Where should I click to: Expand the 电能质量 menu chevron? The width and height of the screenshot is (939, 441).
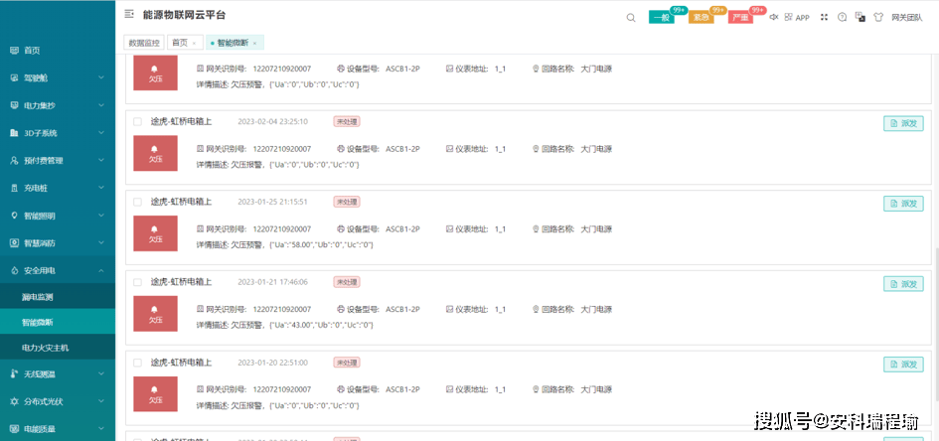tap(101, 429)
